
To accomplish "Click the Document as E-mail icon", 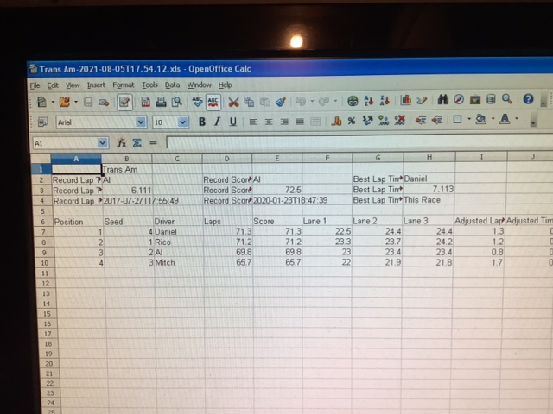I will [104, 103].
